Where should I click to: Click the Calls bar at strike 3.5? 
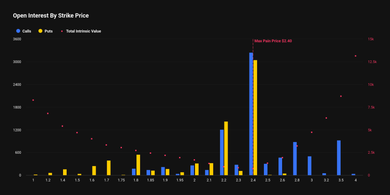click(x=339, y=158)
